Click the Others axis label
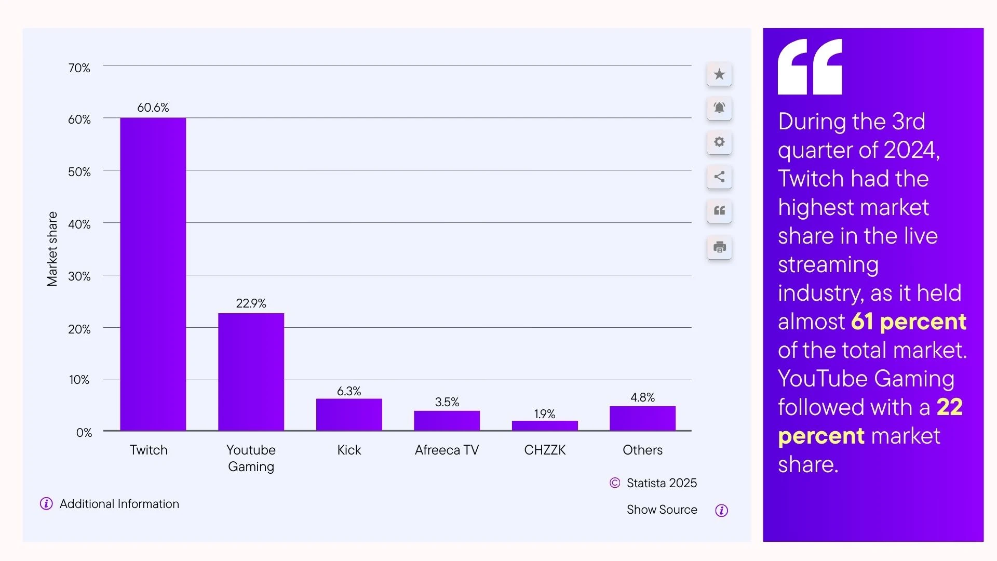Image resolution: width=997 pixels, height=561 pixels. click(642, 450)
